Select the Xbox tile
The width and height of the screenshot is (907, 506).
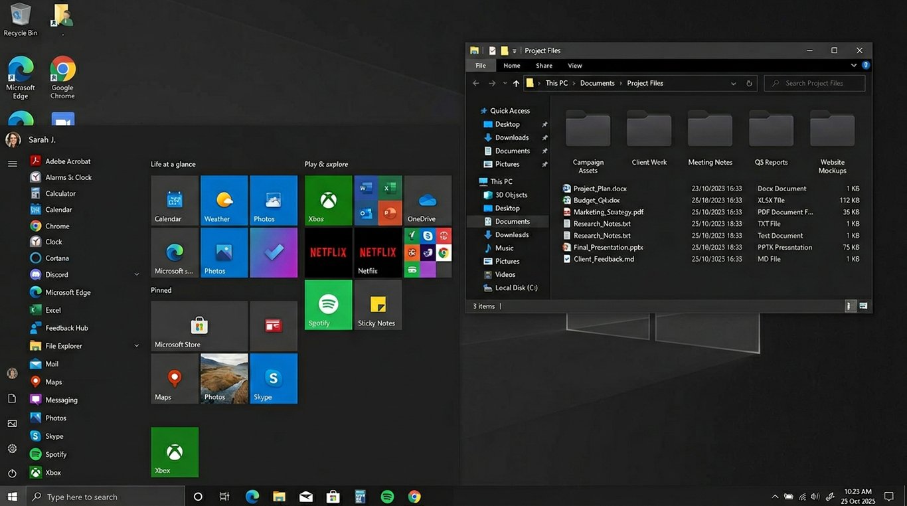tap(328, 200)
